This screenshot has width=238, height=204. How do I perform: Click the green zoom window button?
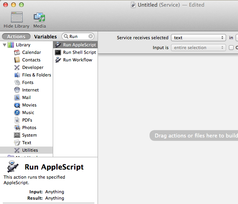pyautogui.click(x=21, y=5)
